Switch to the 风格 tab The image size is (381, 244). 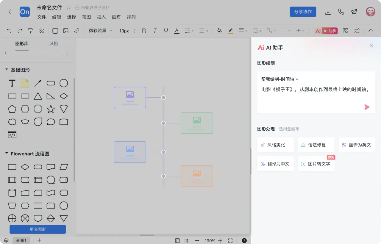tap(54, 43)
